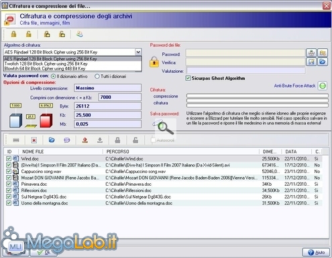Image resolution: width=332 pixels, height=258 pixels.
Task: Click the yellow padlock icon near Password
Action: (154, 62)
